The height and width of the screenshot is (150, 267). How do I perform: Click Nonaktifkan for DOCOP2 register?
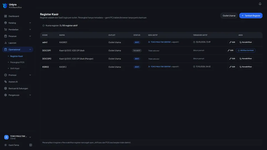[246, 59]
